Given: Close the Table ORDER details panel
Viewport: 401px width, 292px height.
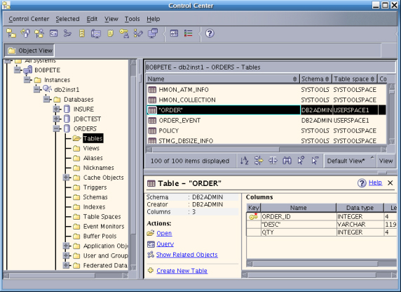Looking at the screenshot, I should [x=390, y=183].
